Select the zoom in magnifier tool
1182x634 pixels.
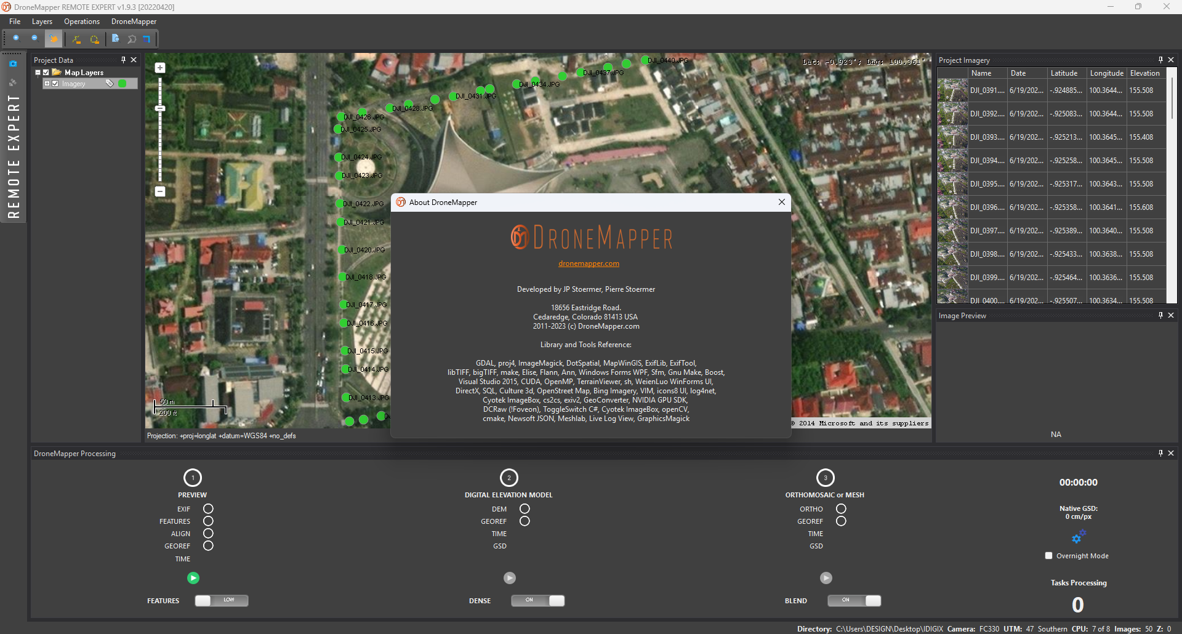16,39
